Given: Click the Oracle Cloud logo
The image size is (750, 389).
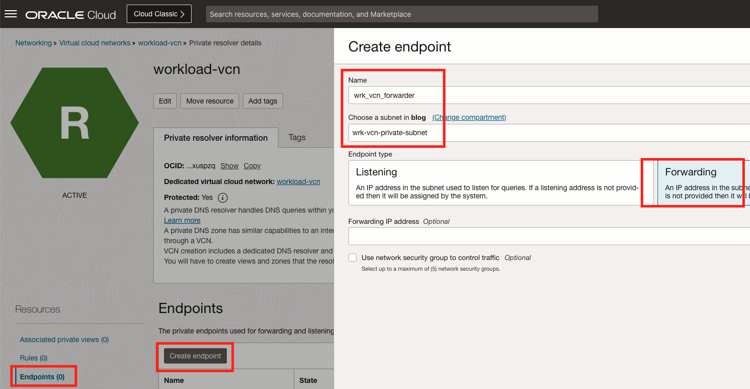Looking at the screenshot, I should tap(71, 14).
